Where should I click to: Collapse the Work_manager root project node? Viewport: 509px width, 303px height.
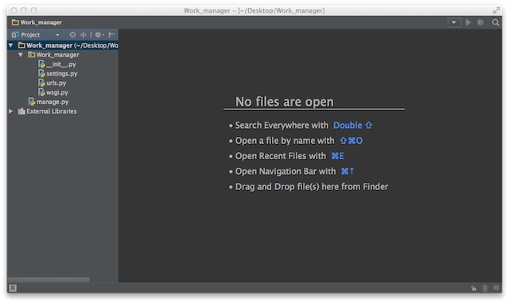coord(10,45)
